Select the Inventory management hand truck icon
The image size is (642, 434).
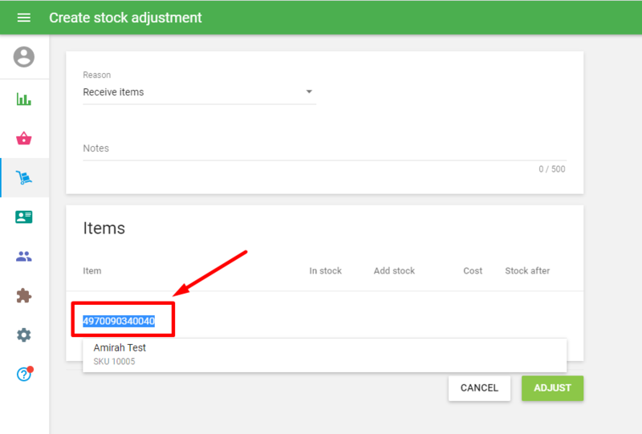24,178
